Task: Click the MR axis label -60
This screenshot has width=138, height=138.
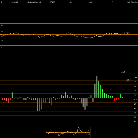Action: tap(135, 113)
